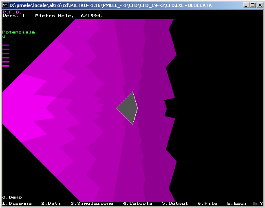This screenshot has width=265, height=208.
Task: Select the d.Demo option
Action: pos(12,197)
